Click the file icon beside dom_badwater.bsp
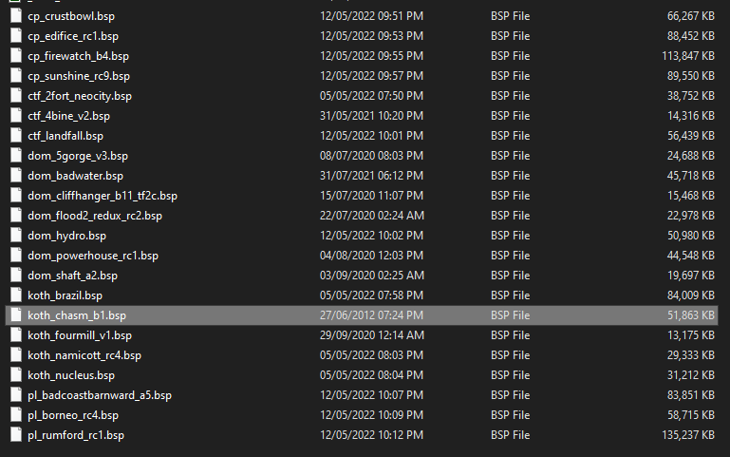The width and height of the screenshot is (730, 457). (16, 176)
